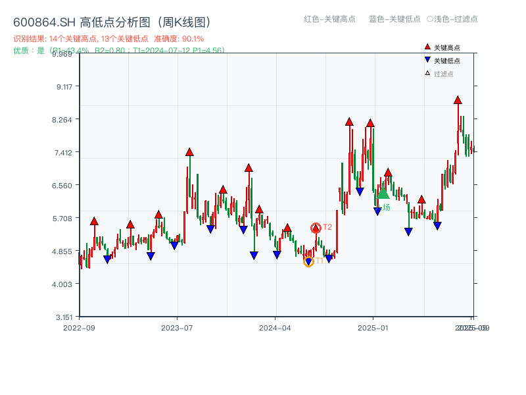Viewport: 526px width, 395px height.
Task: Select the blue 关键低点 triangle legend icon
Action: point(427,59)
